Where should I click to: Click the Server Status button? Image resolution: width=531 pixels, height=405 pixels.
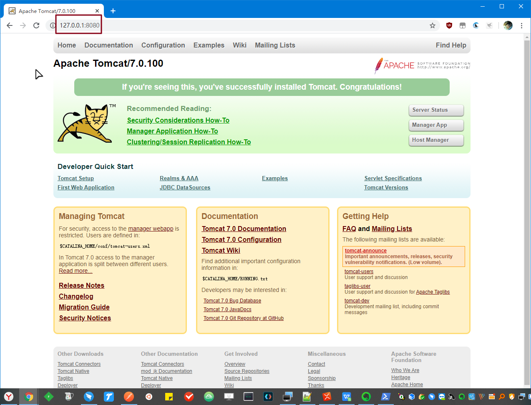(x=436, y=110)
